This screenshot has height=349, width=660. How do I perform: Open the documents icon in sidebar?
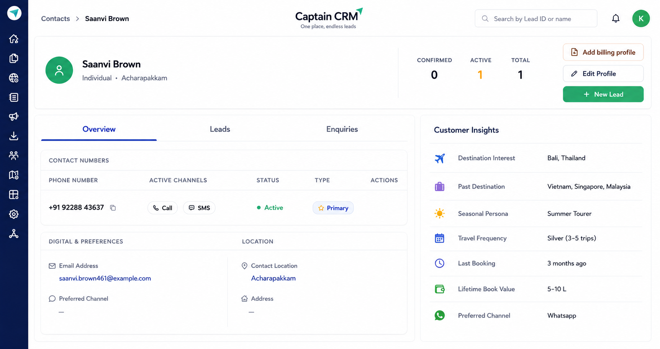tap(14, 58)
